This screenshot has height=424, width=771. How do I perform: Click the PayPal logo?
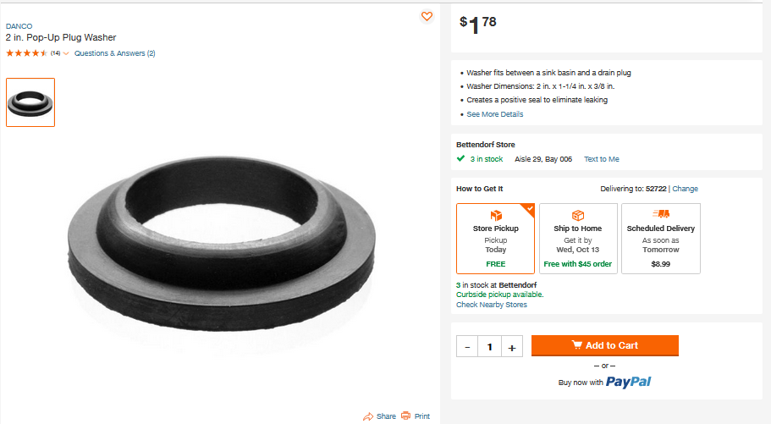628,382
